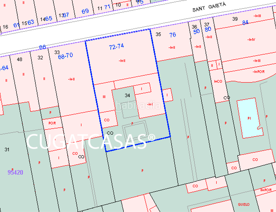Image resolution: width=276 pixels, height=212 pixels.
Task: Select parcel number 33 label
Action: 57,52
